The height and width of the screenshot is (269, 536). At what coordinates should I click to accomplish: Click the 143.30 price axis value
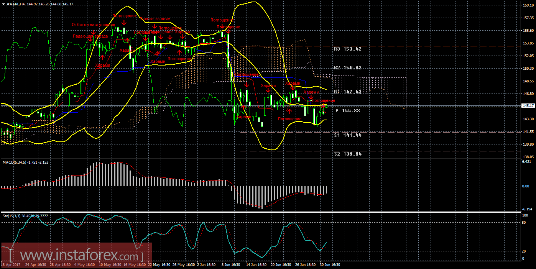point(528,119)
